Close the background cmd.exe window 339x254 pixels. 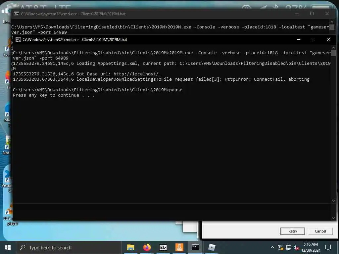coord(327,14)
